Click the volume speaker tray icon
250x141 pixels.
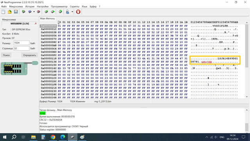click(216, 137)
